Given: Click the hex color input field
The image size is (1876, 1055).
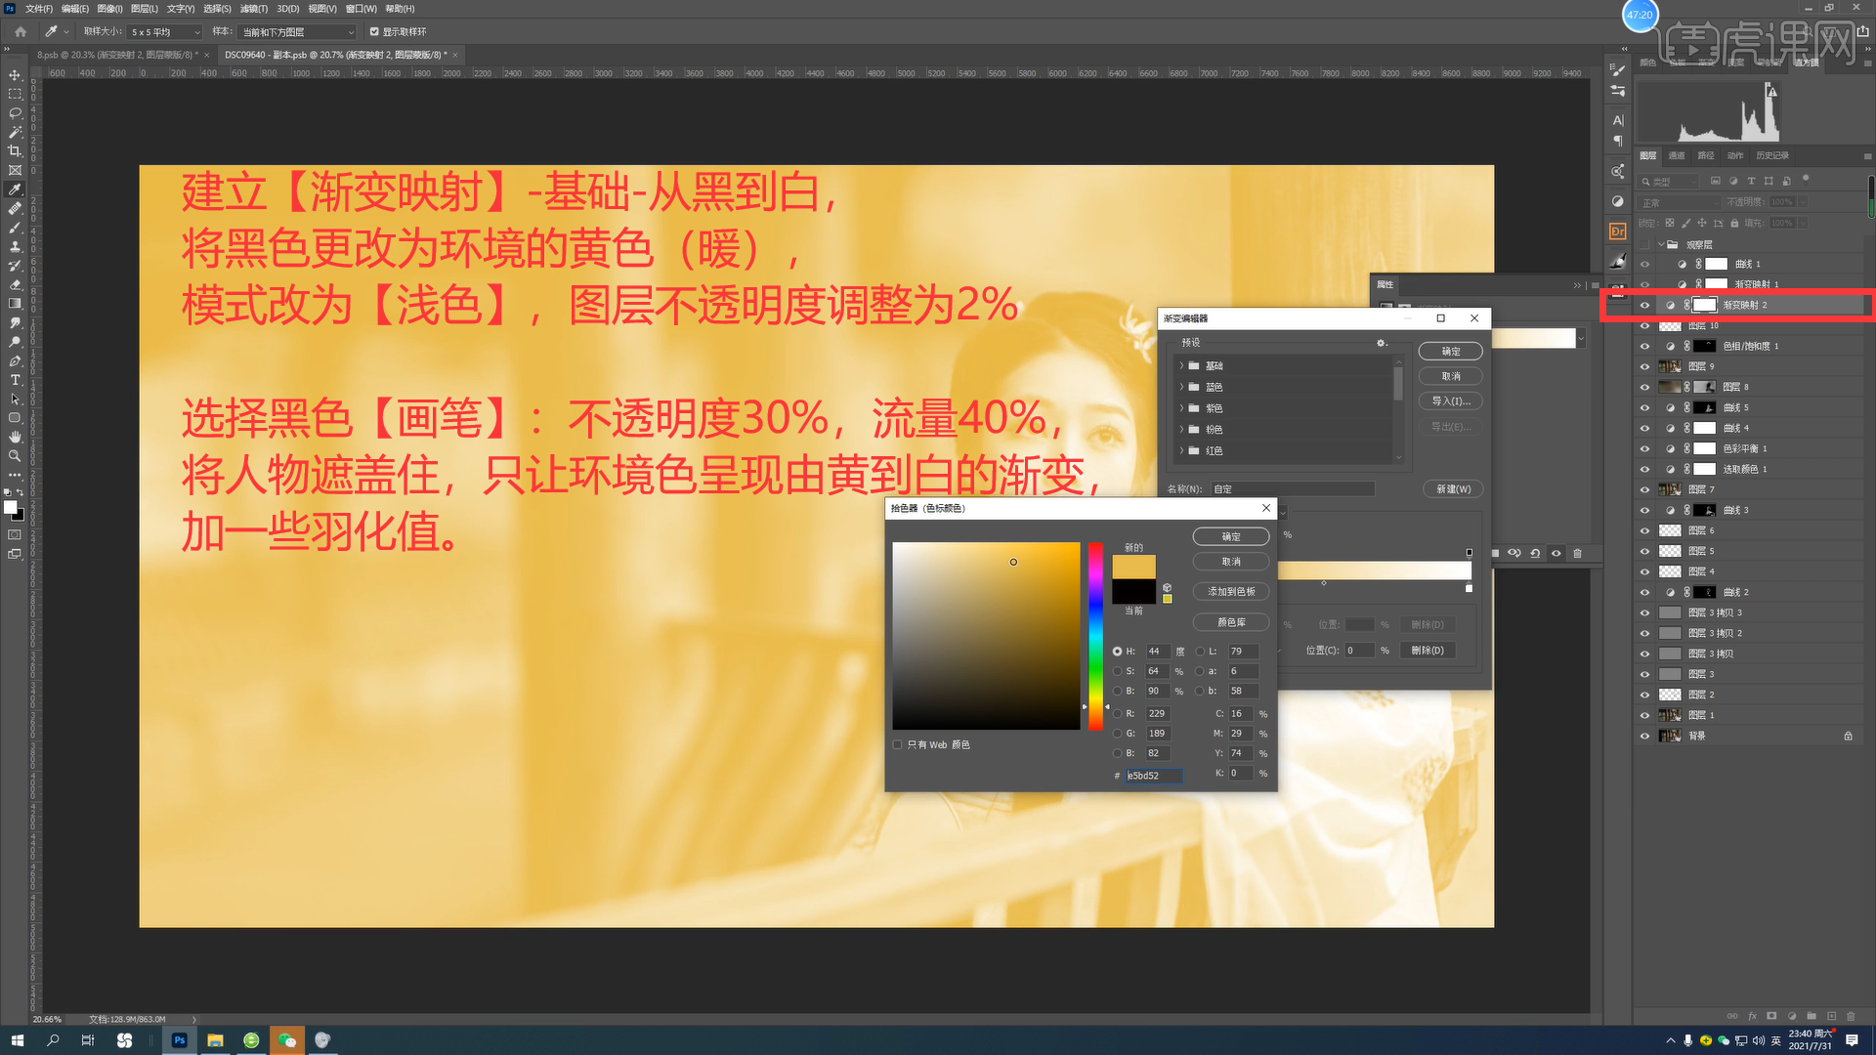Looking at the screenshot, I should [x=1153, y=776].
